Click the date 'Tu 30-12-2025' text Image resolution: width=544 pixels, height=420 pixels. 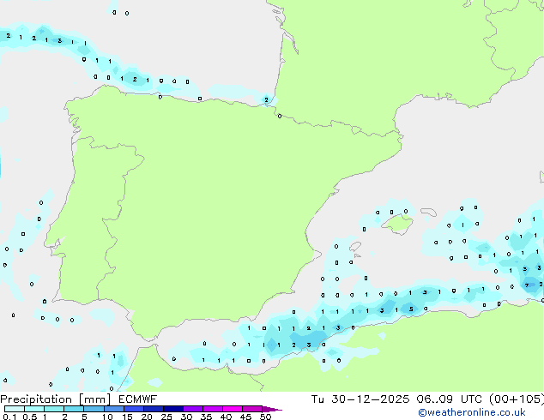coord(360,399)
